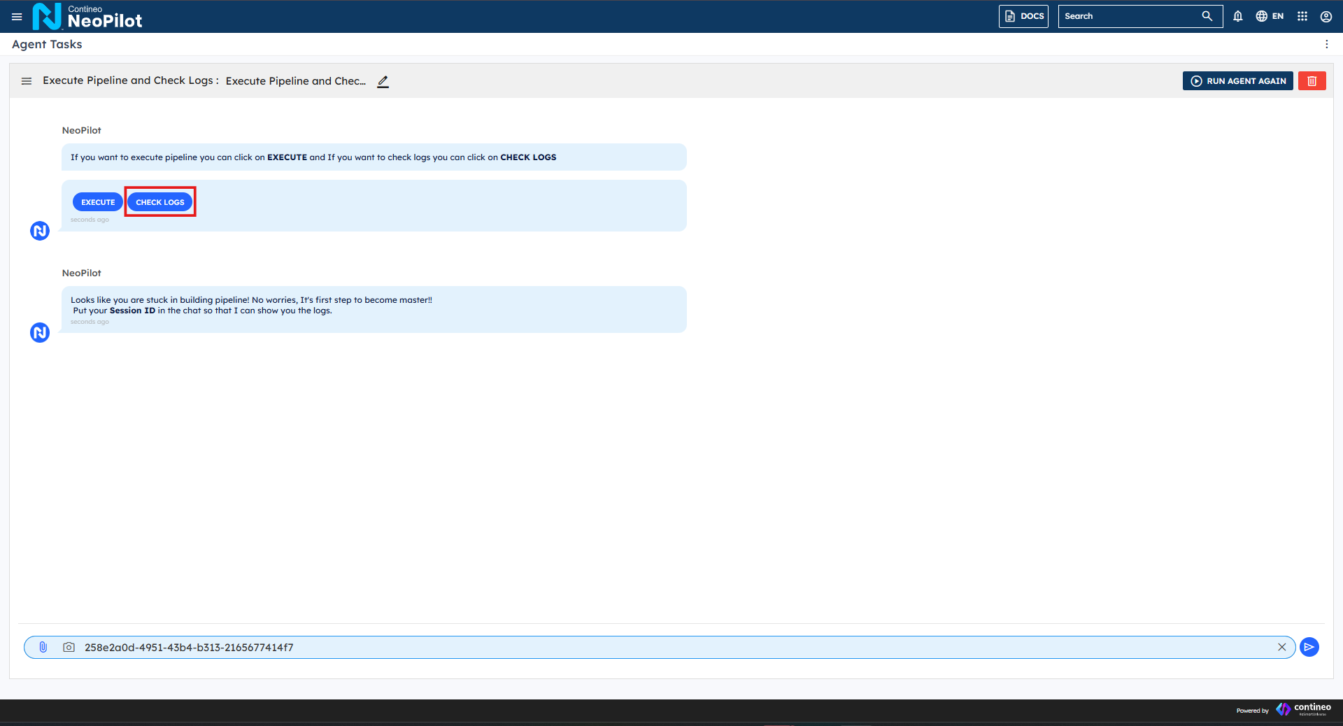The width and height of the screenshot is (1343, 726).
Task: Click the camera screenshot icon
Action: [x=69, y=647]
